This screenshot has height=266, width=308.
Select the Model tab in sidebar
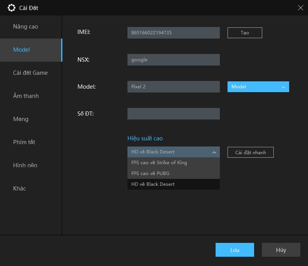(22, 50)
